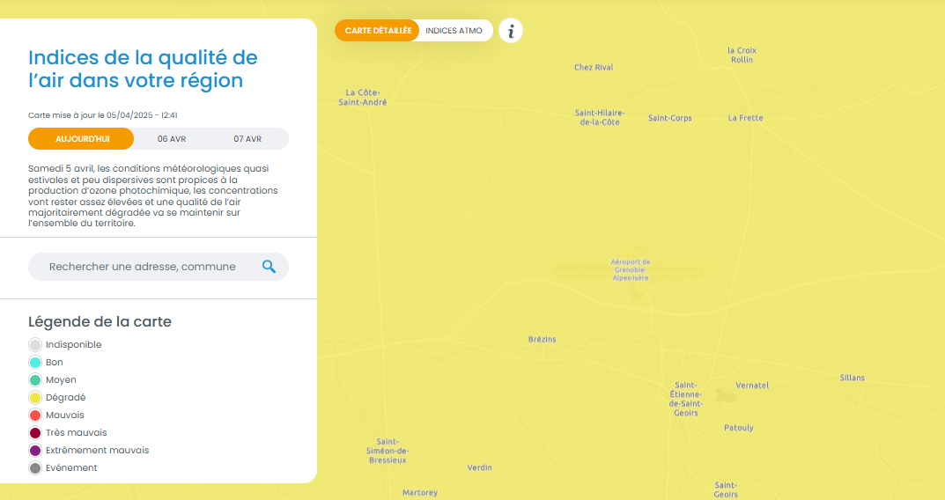The image size is (945, 500).
Task: Switch to Indices ATMO view
Action: [454, 31]
